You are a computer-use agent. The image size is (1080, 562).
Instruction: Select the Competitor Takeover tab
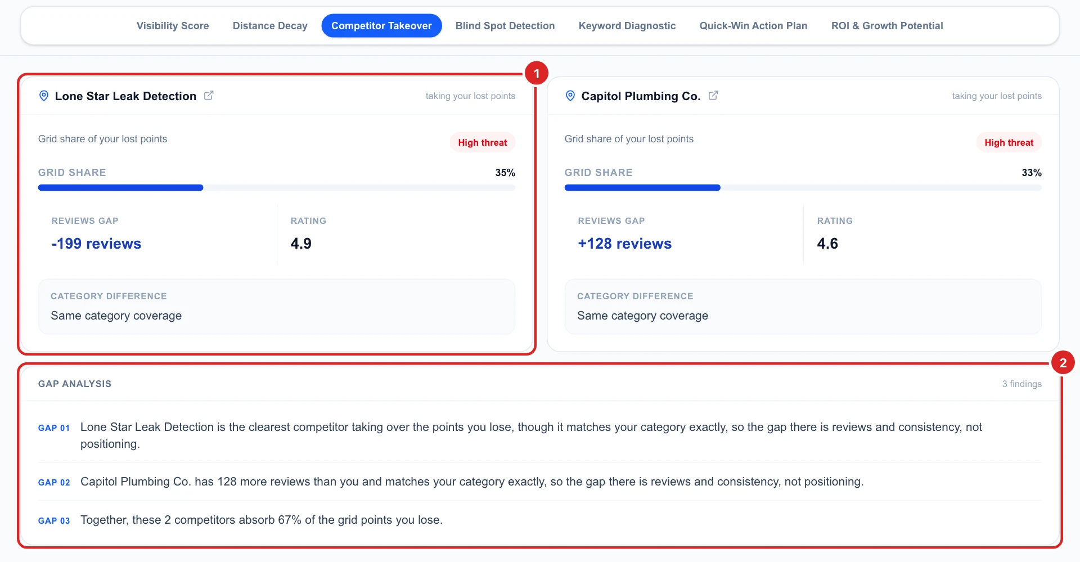tap(381, 26)
